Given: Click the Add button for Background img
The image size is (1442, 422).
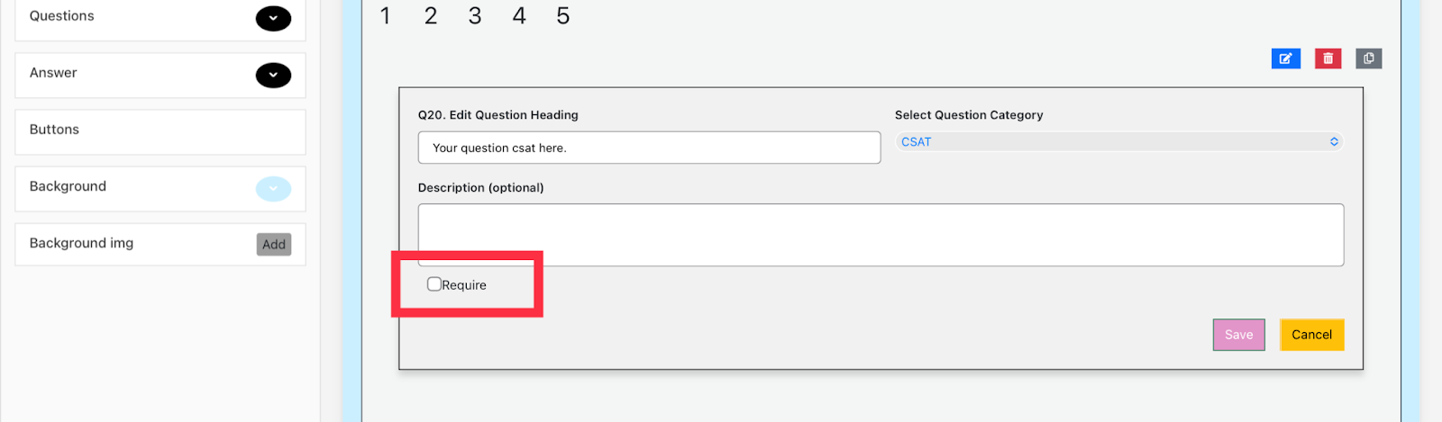Looking at the screenshot, I should click(x=274, y=244).
